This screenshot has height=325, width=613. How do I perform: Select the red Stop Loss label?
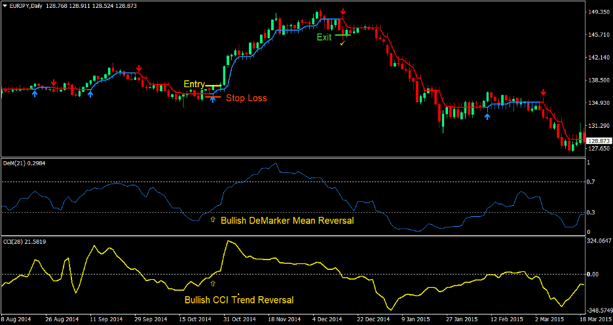tap(246, 98)
